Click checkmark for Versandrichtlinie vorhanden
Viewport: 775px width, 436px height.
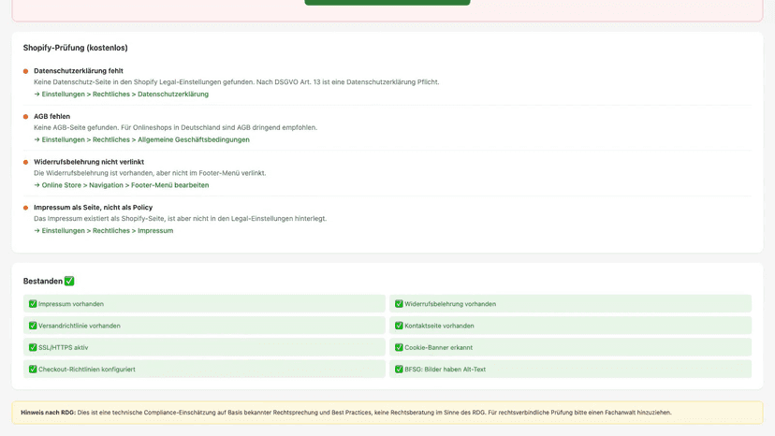tap(33, 326)
